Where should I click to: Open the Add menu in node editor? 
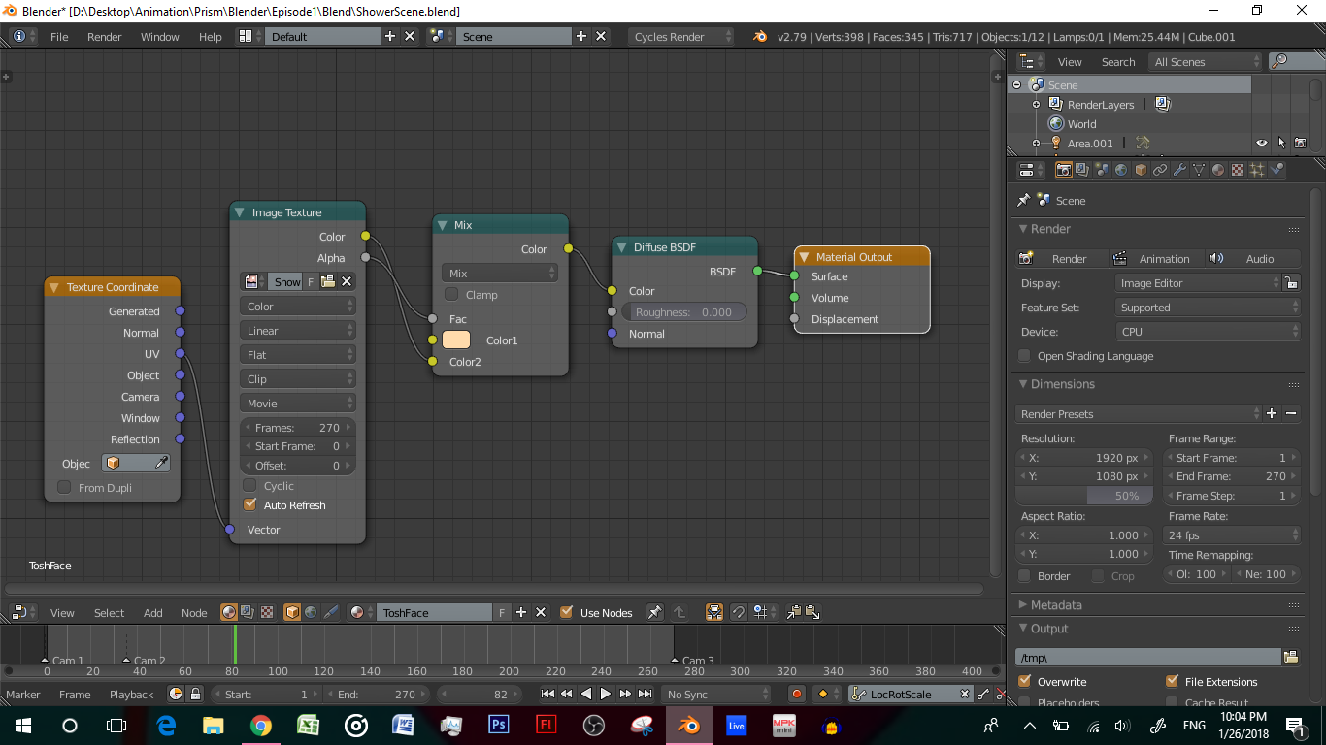click(x=153, y=612)
